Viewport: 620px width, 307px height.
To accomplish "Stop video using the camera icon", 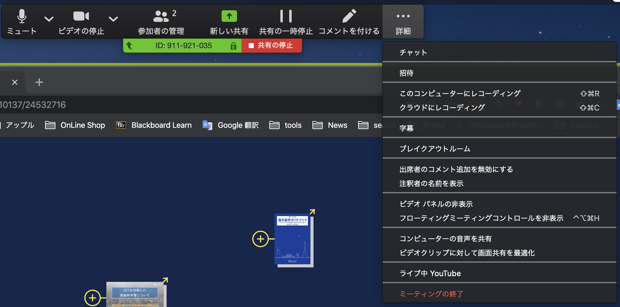I will (x=81, y=16).
